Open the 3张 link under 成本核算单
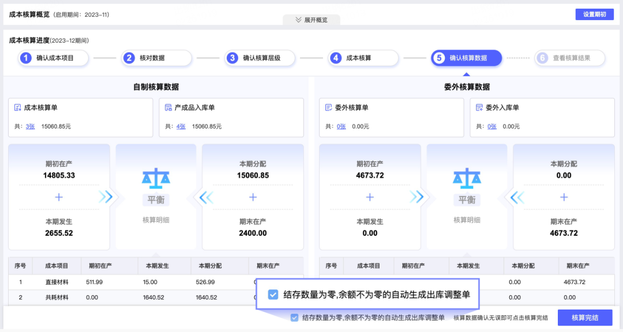623x332 pixels. [x=30, y=126]
